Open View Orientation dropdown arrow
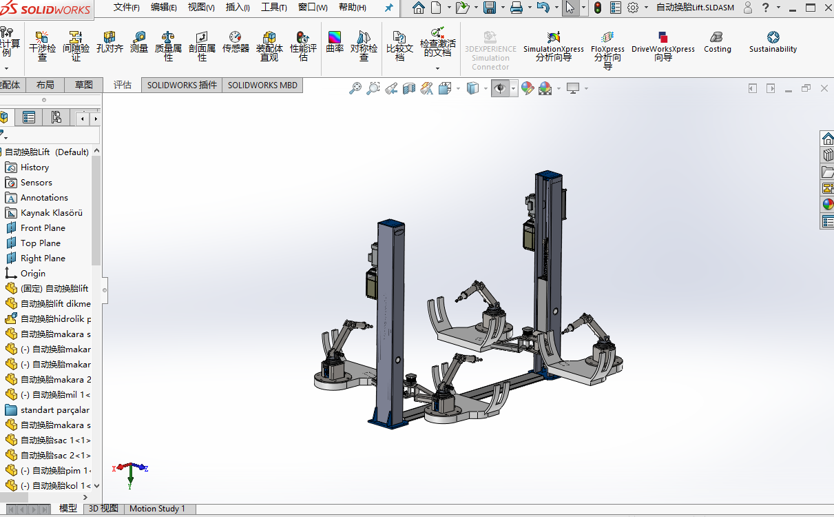834x517 pixels. [458, 88]
